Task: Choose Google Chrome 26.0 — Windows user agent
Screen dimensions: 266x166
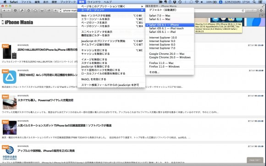Action: click(x=170, y=57)
